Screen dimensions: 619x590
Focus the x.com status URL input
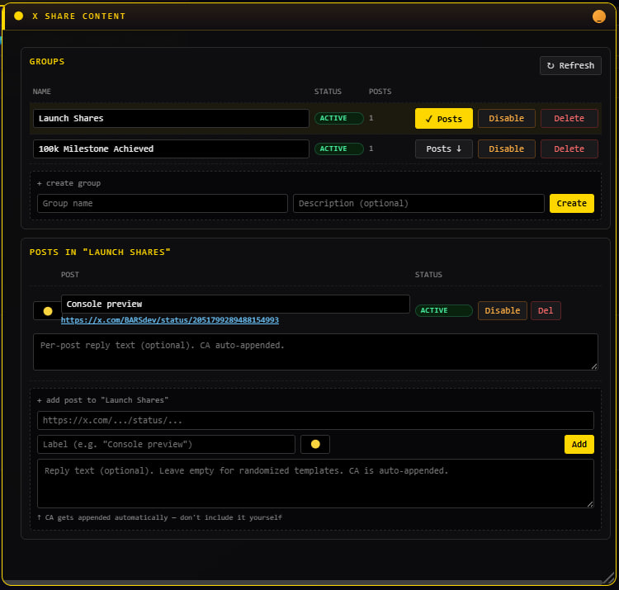(x=315, y=420)
